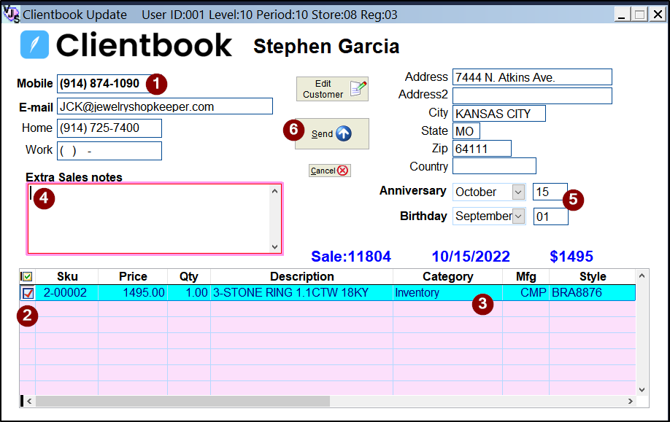The width and height of the screenshot is (670, 422).
Task: Click the Home phone field
Action: 109,128
